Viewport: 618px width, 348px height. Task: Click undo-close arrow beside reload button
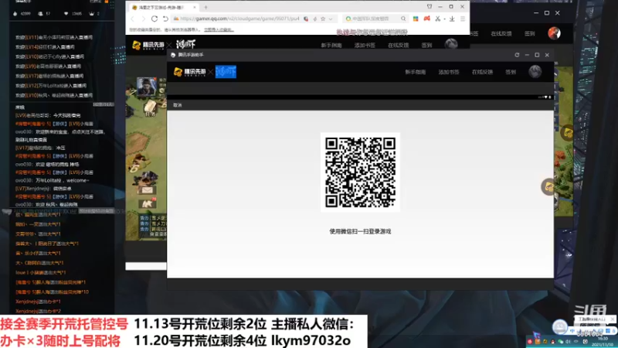(165, 19)
